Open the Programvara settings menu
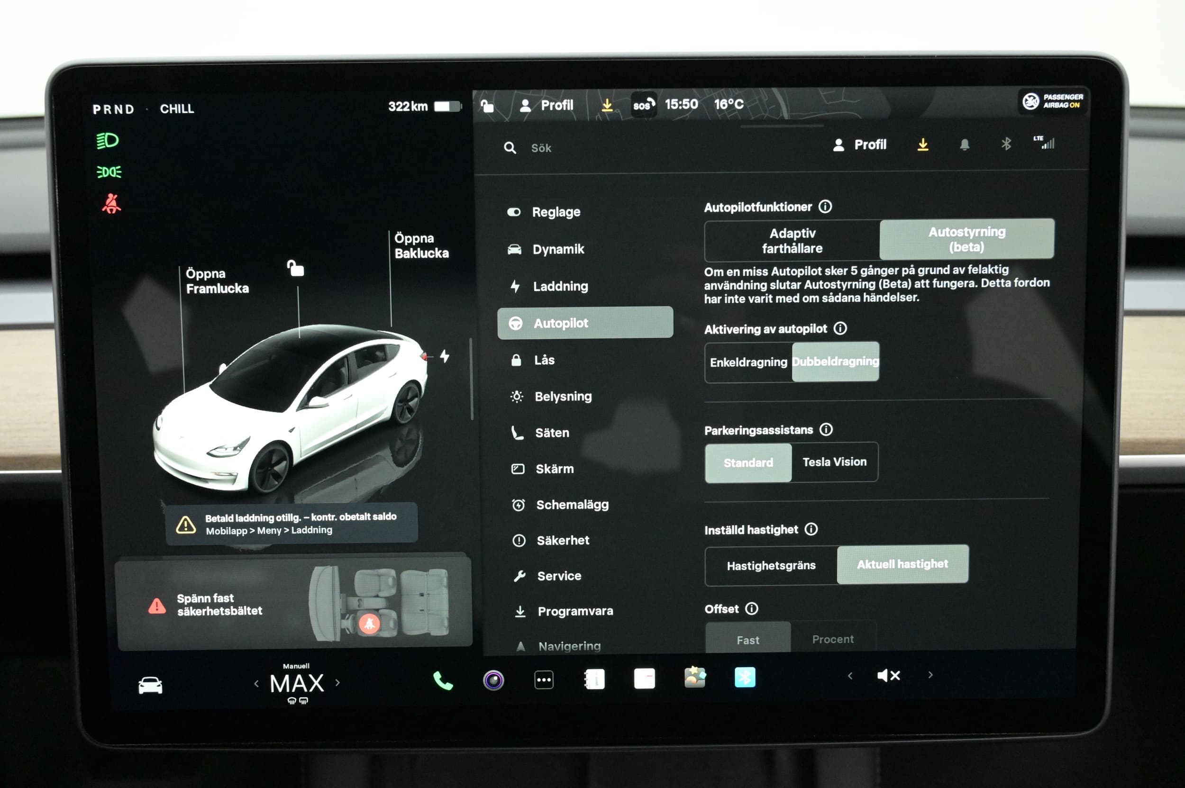Screen dimensions: 1185x788 pos(574,611)
